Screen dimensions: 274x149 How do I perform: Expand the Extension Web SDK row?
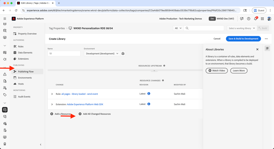tap(52, 105)
